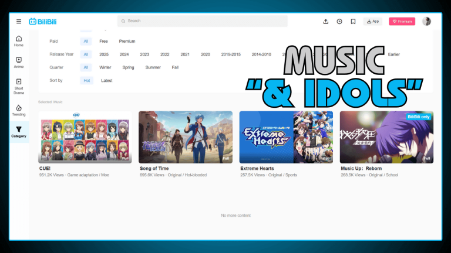
Task: Open Trending in sidebar
Action: (x=19, y=110)
